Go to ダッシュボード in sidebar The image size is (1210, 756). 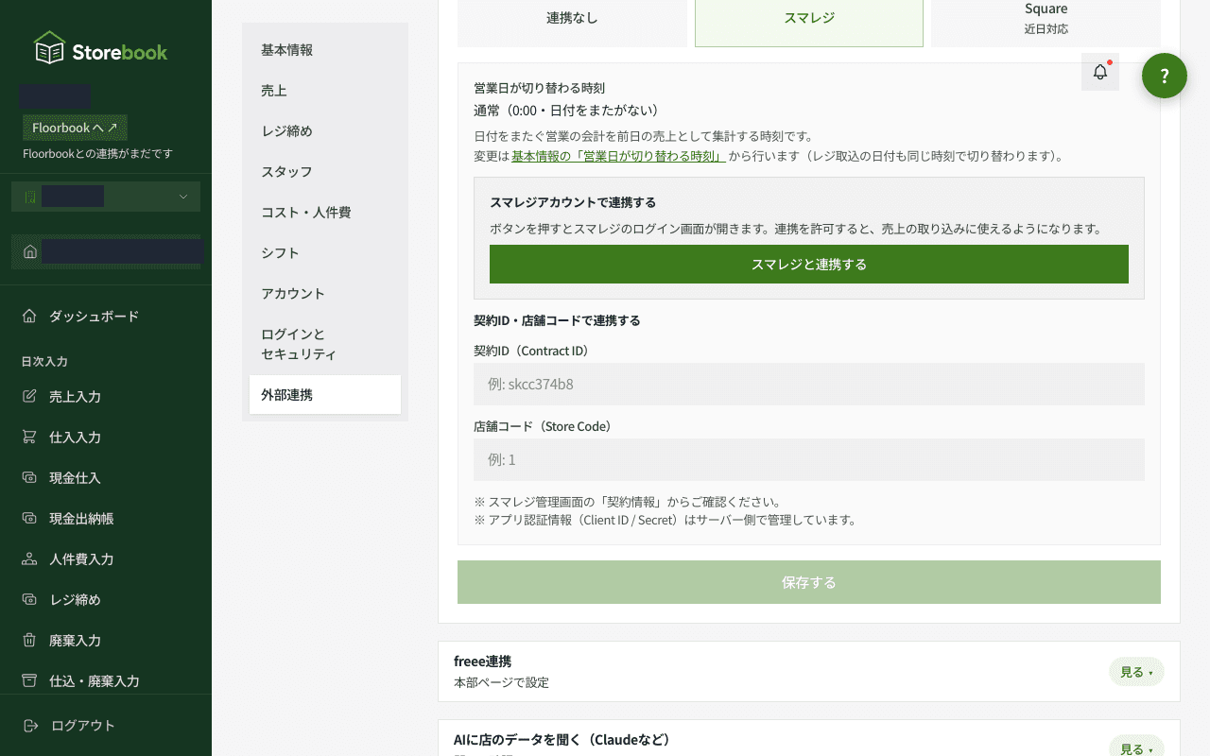(106, 316)
